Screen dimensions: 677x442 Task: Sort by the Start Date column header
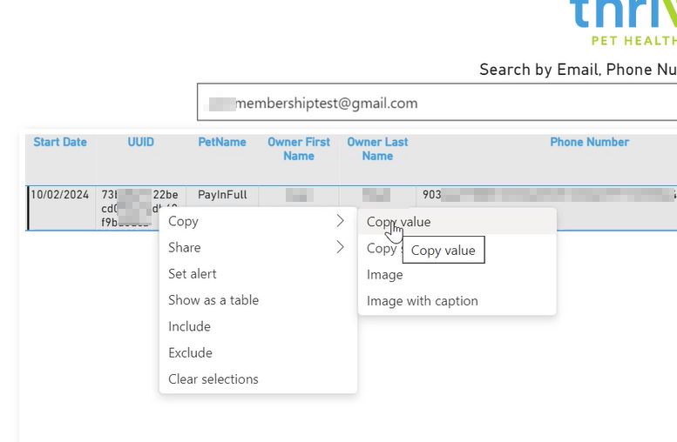60,142
